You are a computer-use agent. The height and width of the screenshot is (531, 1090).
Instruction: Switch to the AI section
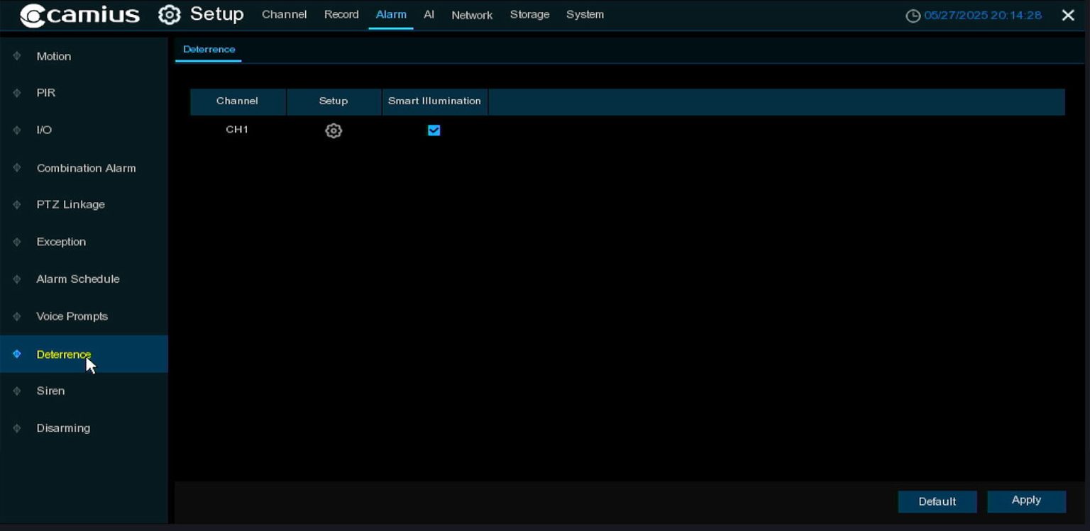[429, 14]
